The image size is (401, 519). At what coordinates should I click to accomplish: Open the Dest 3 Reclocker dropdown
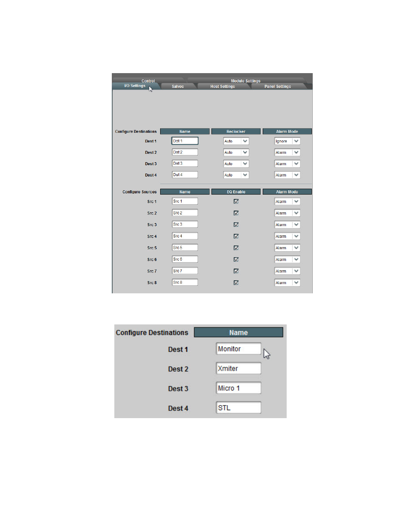click(x=236, y=164)
